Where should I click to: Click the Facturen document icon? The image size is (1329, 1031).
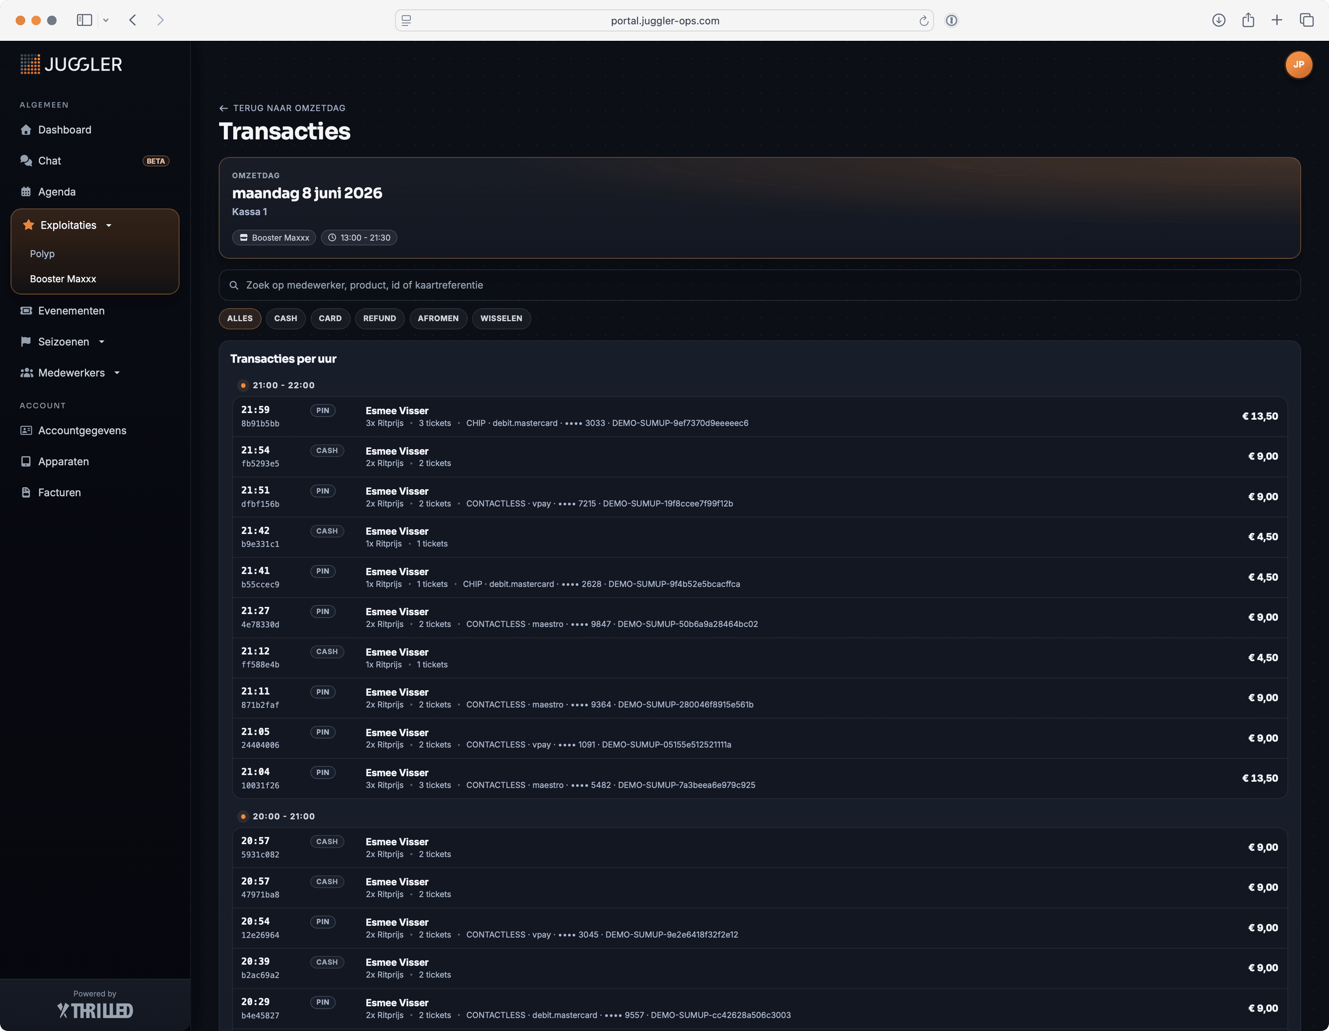pyautogui.click(x=26, y=493)
